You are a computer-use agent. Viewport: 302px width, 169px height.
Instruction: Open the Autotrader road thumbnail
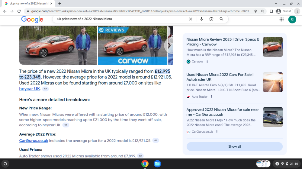[272, 82]
